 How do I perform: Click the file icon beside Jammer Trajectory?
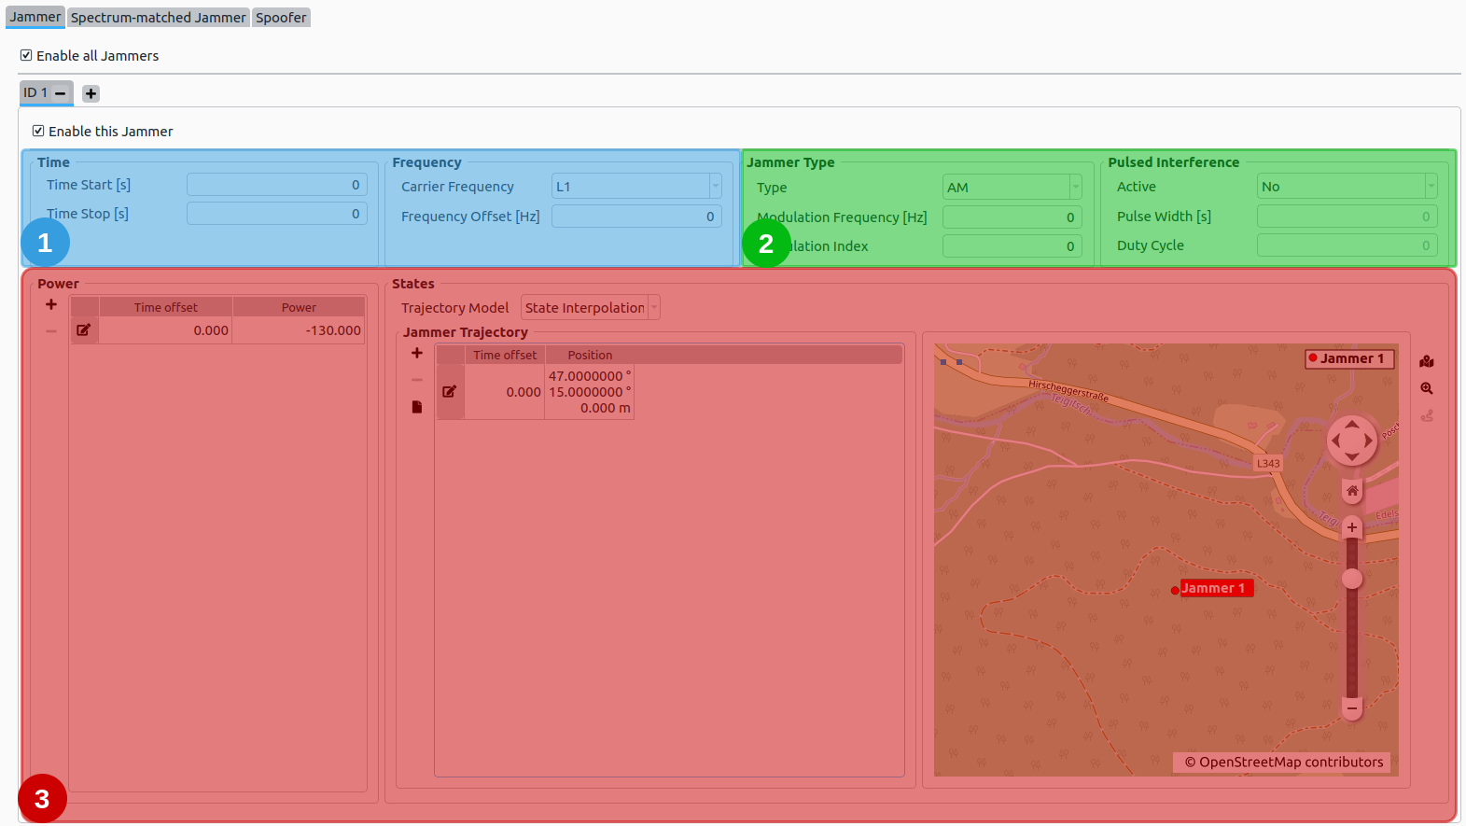tap(417, 407)
